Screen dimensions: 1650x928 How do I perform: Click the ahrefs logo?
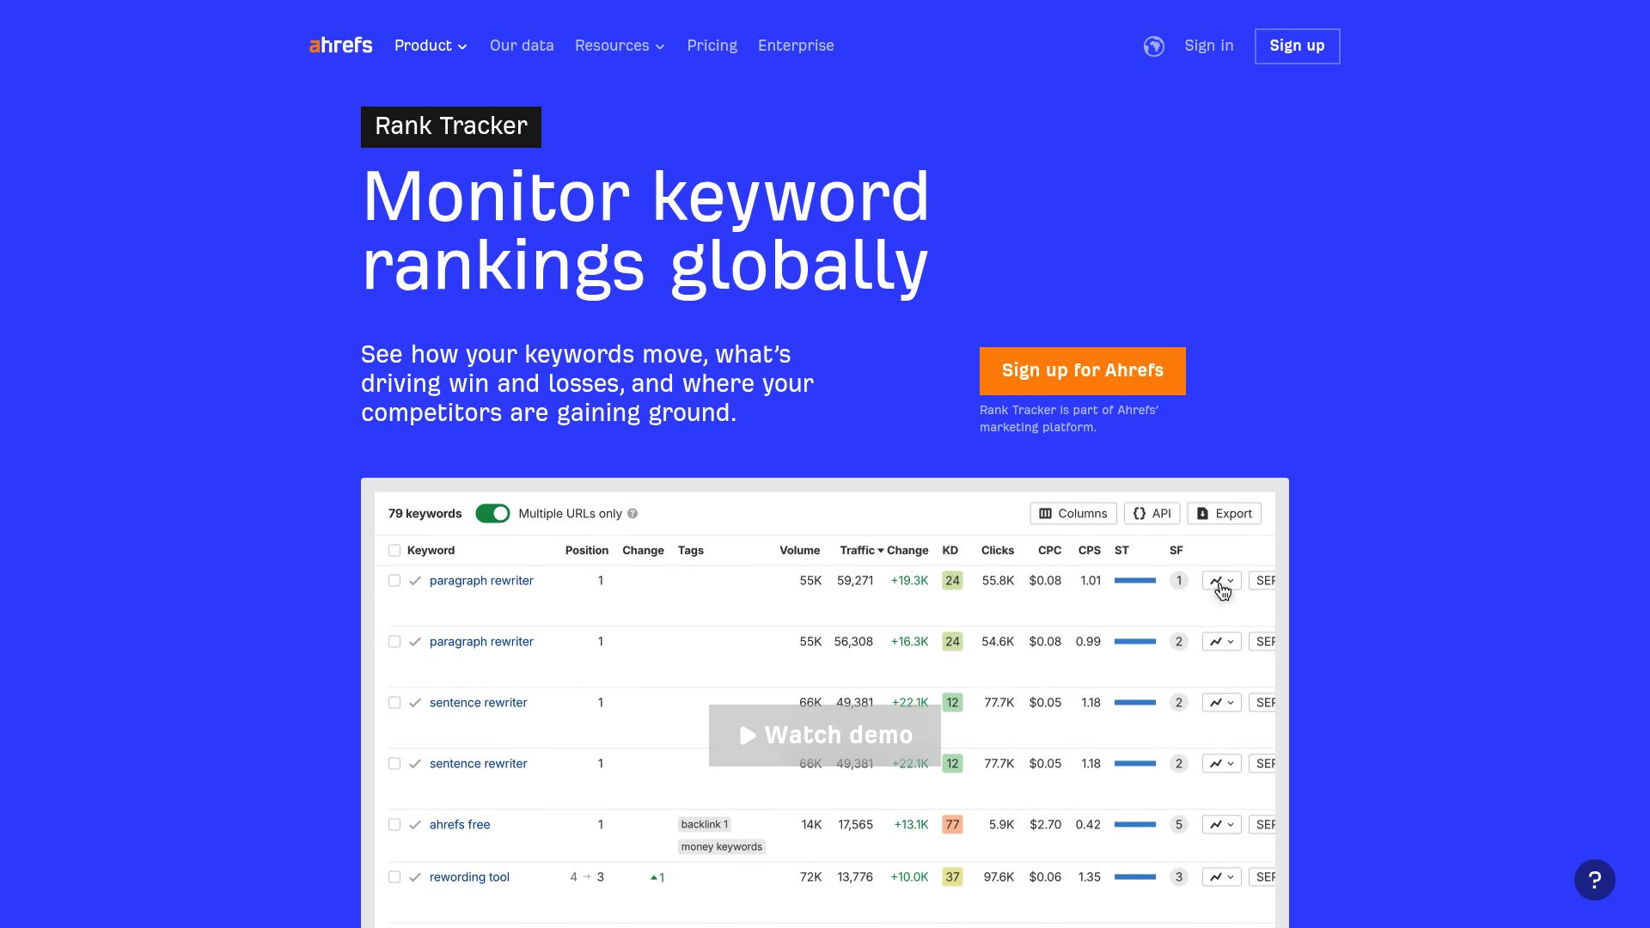tap(340, 46)
